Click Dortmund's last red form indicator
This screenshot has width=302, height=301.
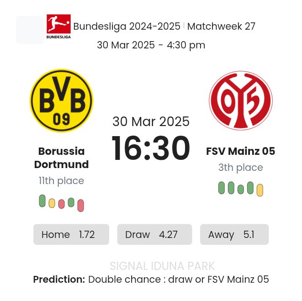click(81, 206)
